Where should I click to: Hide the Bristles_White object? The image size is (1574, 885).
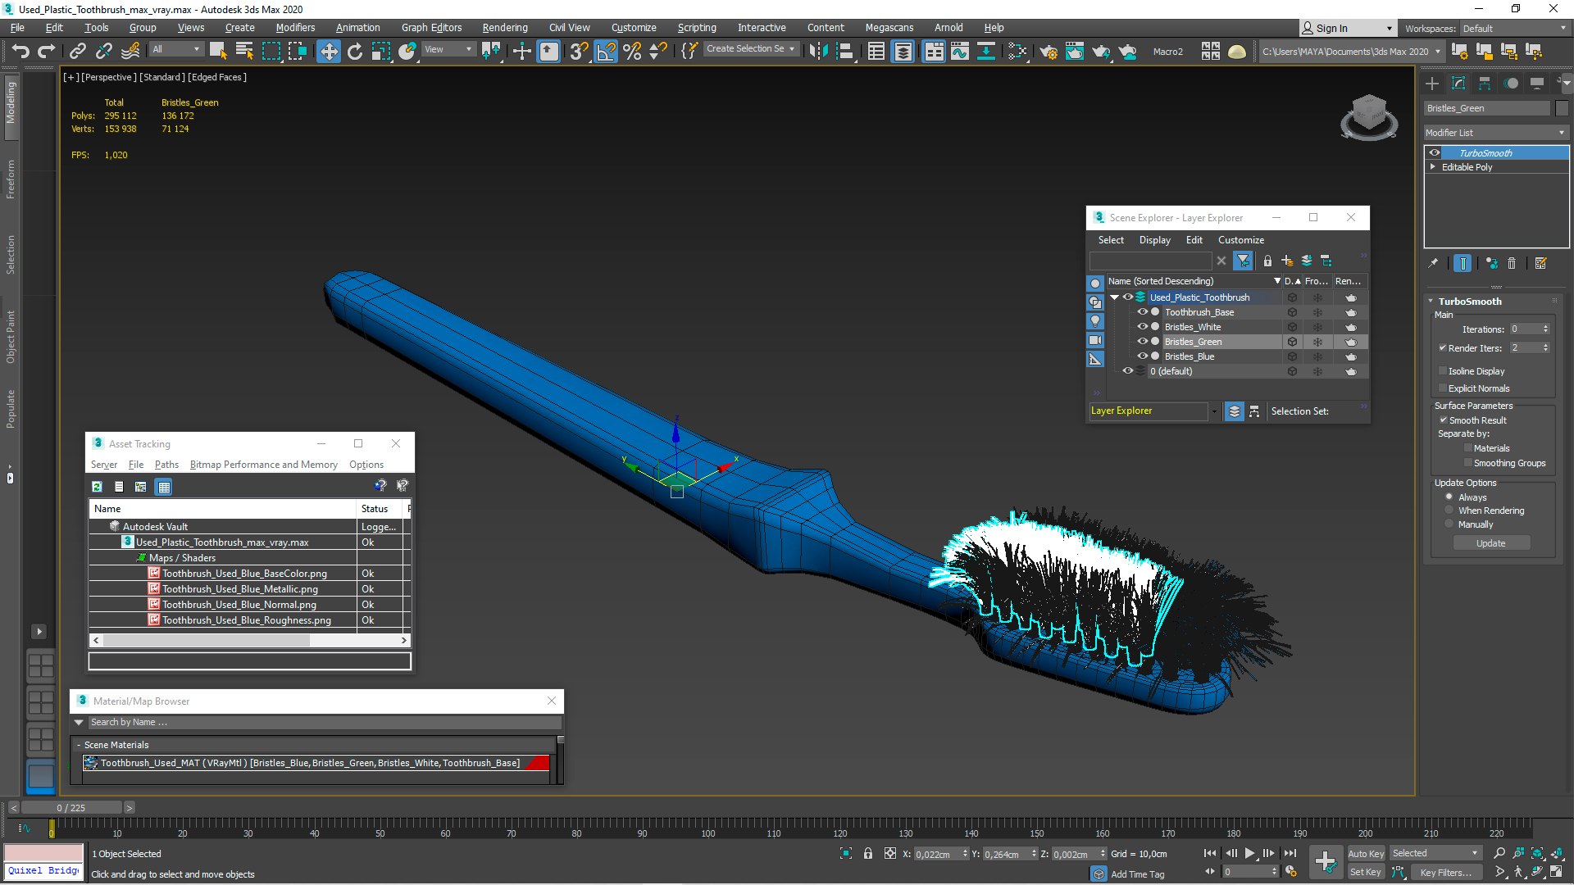pyautogui.click(x=1142, y=327)
